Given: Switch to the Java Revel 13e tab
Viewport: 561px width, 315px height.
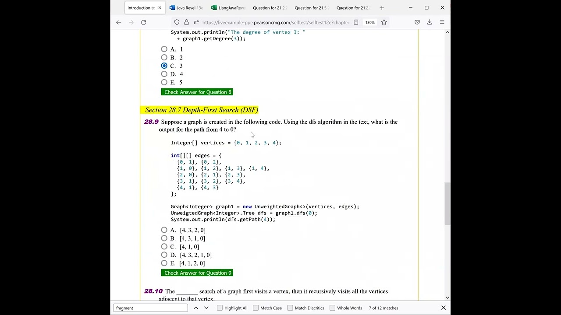Looking at the screenshot, I should (186, 8).
